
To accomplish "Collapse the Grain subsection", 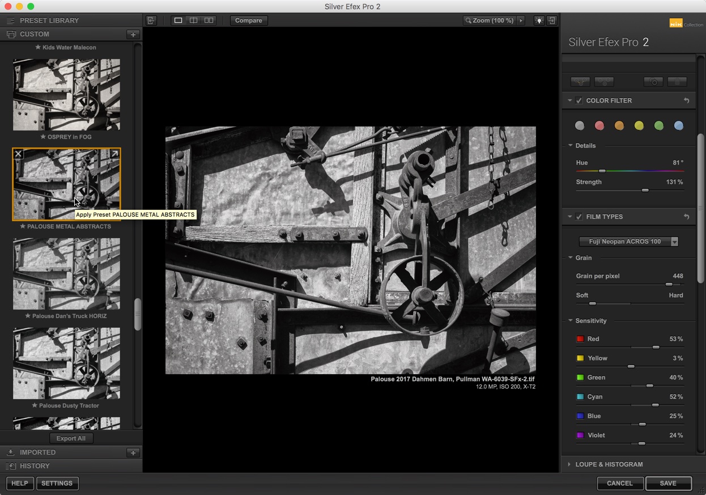I will tap(571, 257).
